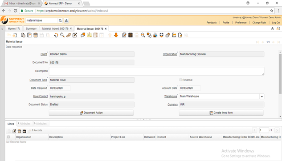This screenshot has height=161, width=282.
Task: Open the Chat bubbles icon
Action: click(83, 35)
